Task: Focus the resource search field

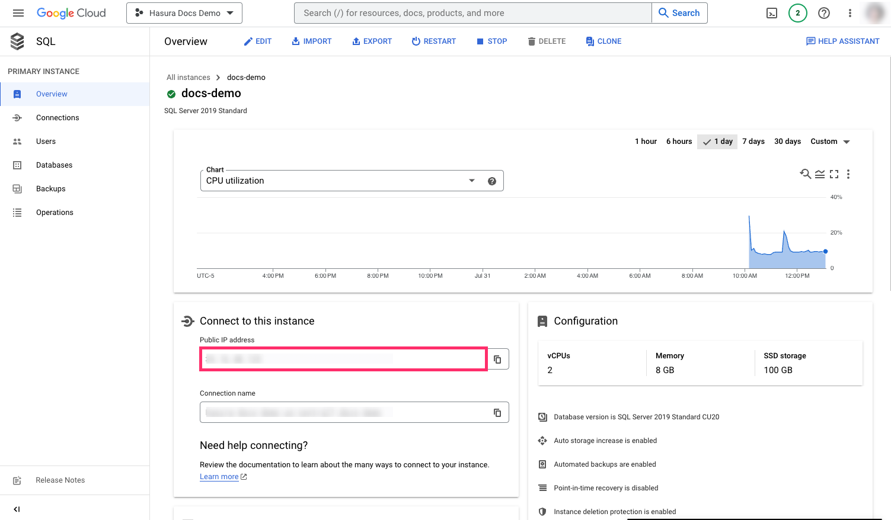Action: click(x=472, y=13)
